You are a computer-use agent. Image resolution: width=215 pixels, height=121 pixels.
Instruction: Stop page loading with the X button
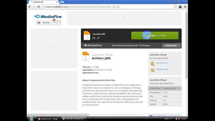point(39,7)
